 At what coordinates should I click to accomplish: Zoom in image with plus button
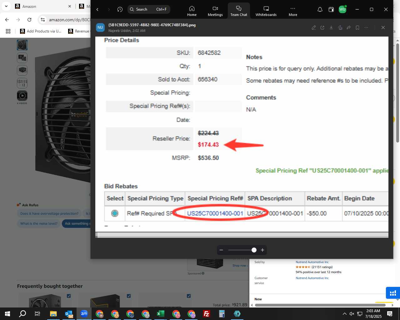[262, 250]
